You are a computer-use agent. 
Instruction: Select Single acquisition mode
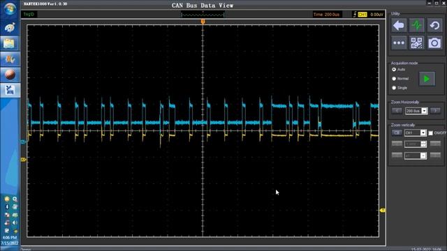point(394,88)
